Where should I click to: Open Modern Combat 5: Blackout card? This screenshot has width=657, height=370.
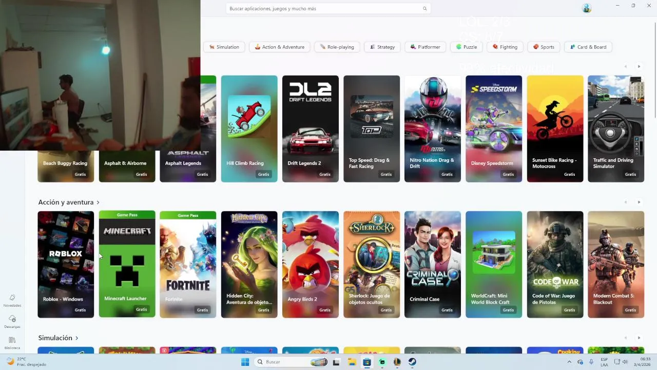tap(616, 265)
